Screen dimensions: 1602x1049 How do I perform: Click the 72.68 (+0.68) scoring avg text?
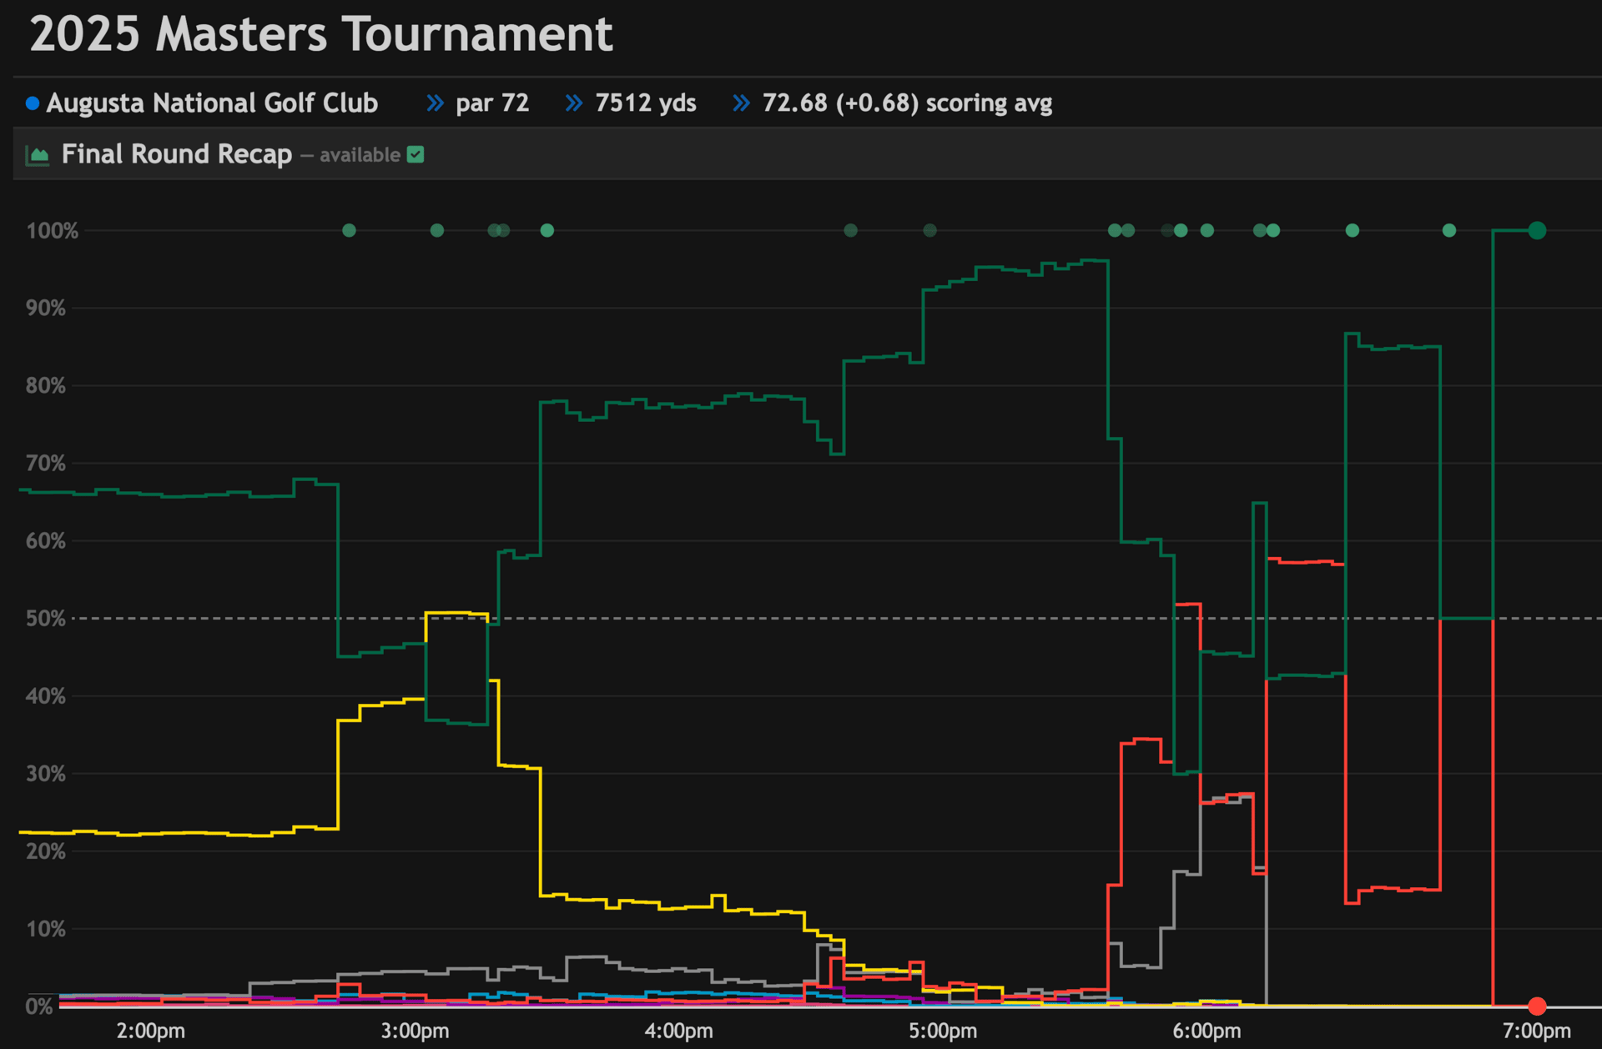(907, 103)
